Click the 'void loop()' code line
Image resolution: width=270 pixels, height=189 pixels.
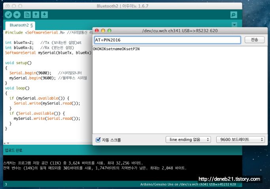(x=17, y=88)
